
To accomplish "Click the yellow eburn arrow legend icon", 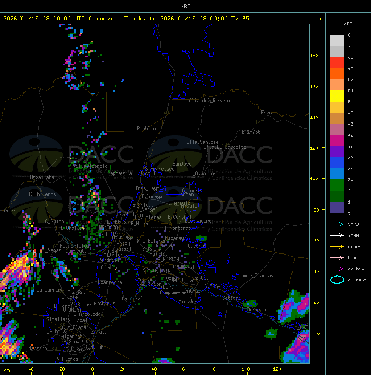I will [337, 246].
